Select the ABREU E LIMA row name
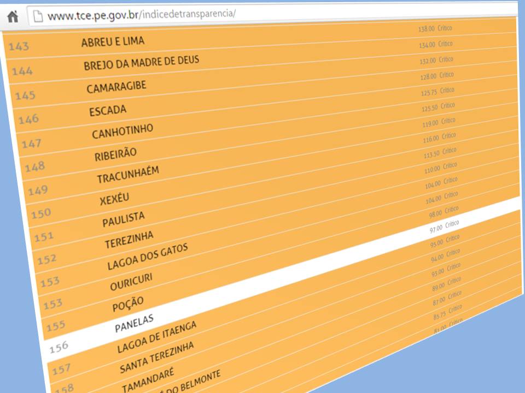This screenshot has height=393, width=525. [x=113, y=42]
